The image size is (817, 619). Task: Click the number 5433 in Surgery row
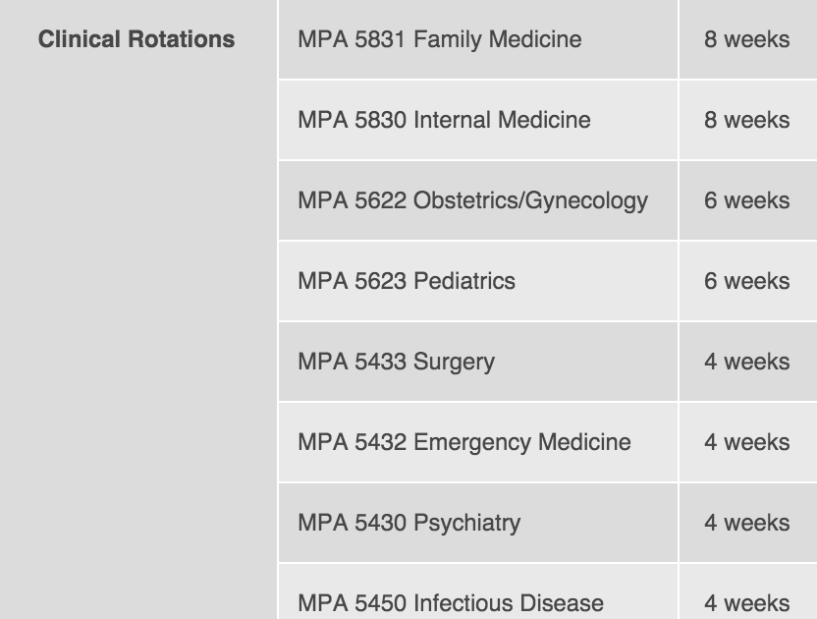[380, 362]
